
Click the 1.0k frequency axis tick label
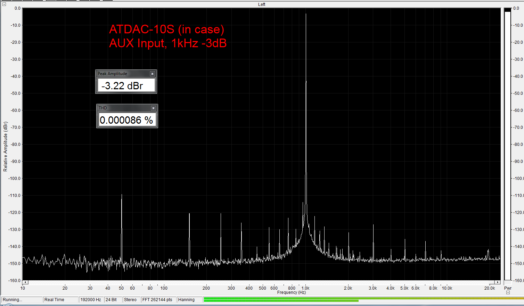pos(305,288)
